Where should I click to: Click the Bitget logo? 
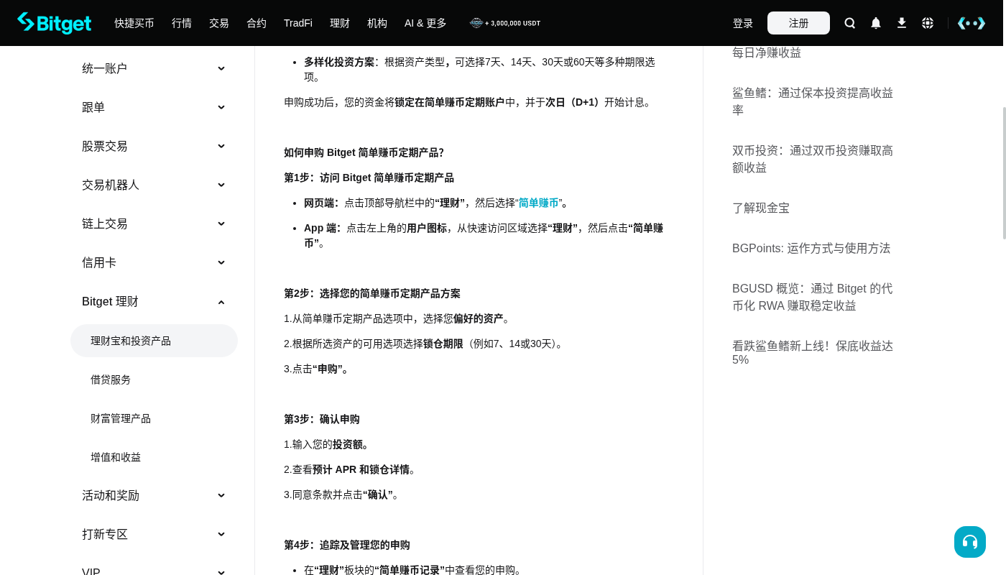55,23
